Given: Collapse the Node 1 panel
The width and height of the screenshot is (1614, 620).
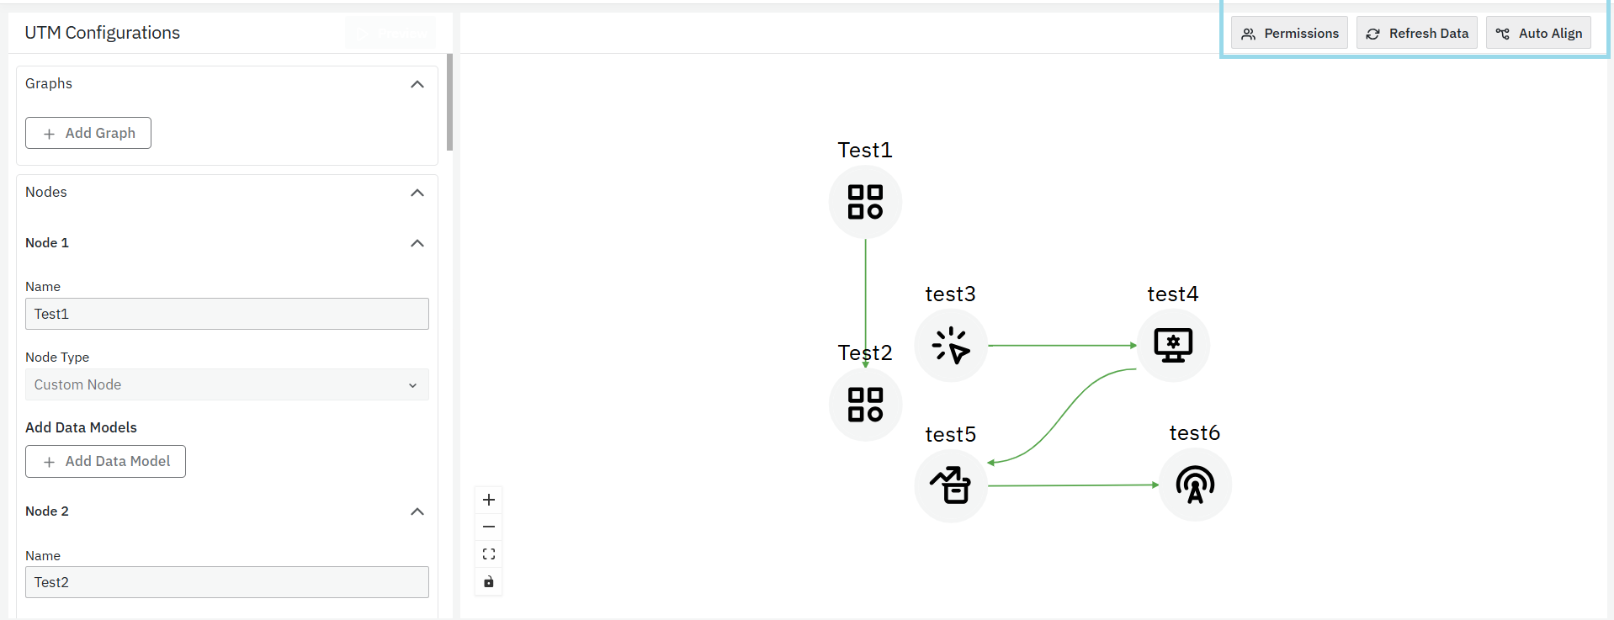Looking at the screenshot, I should 417,243.
